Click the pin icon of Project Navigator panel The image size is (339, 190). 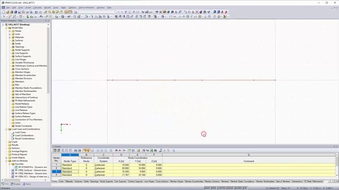(x=46, y=21)
